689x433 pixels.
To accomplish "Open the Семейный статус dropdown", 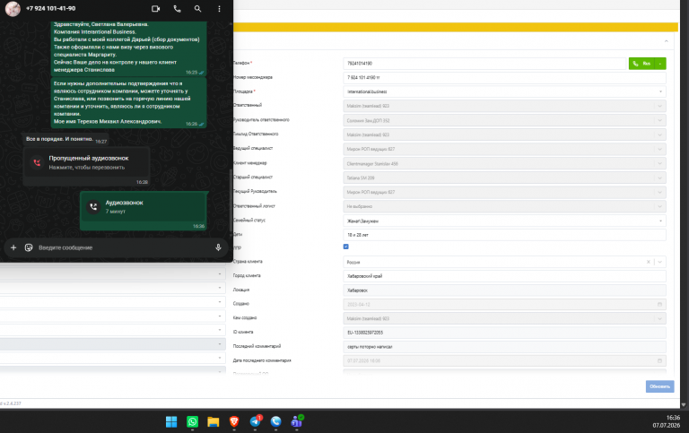I will (504, 221).
